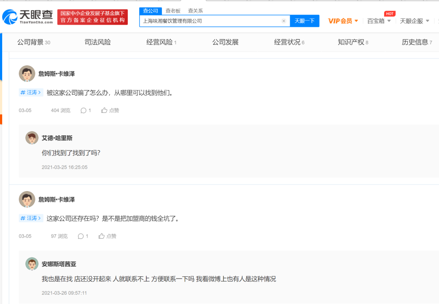Image resolution: width=439 pixels, height=304 pixels.
Task: Click the 404 浏览 view count
Action: (x=61, y=110)
